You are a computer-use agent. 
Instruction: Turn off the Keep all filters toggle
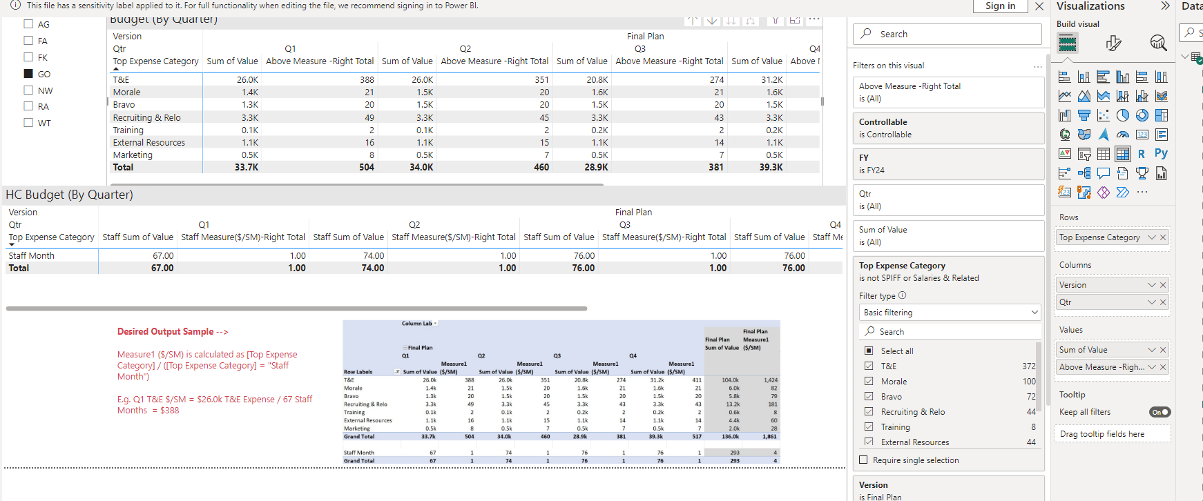[x=1159, y=412]
